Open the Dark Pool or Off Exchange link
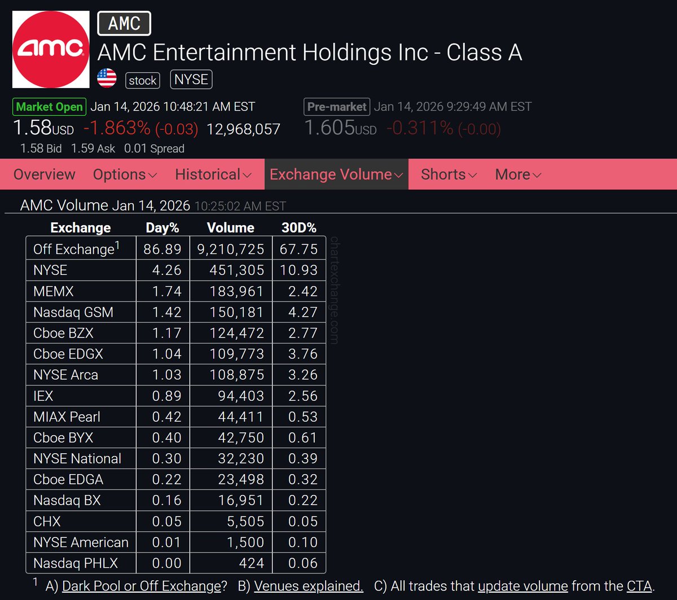The width and height of the screenshot is (677, 600). [x=141, y=586]
